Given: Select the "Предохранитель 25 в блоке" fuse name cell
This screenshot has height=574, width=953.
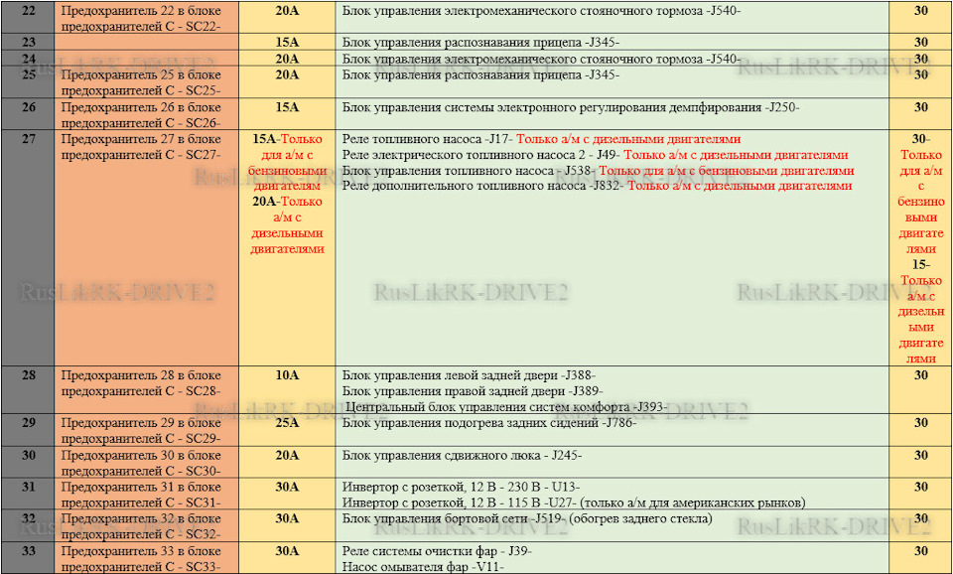Looking at the screenshot, I should coord(147,82).
